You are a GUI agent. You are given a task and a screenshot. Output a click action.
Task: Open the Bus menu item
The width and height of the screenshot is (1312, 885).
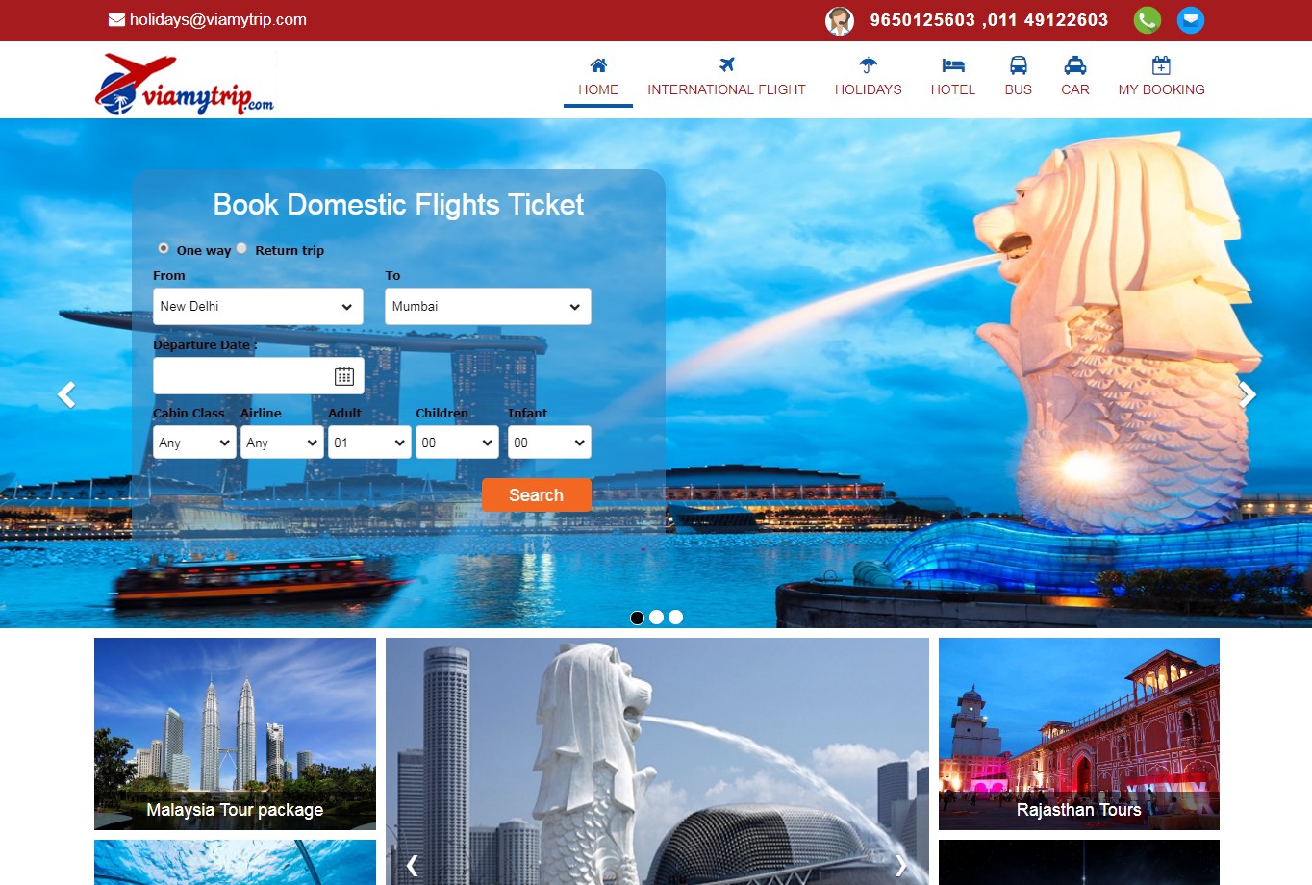1018,77
